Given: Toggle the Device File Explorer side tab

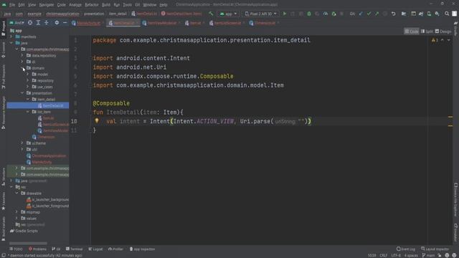Looking at the screenshot, I should tap(456, 200).
